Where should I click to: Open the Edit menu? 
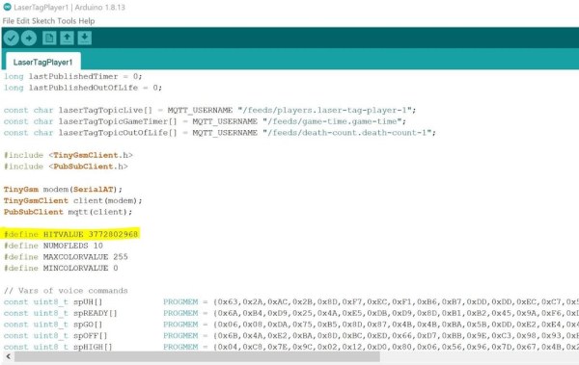point(23,21)
